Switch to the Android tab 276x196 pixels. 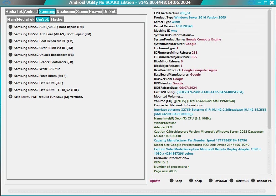31,12
